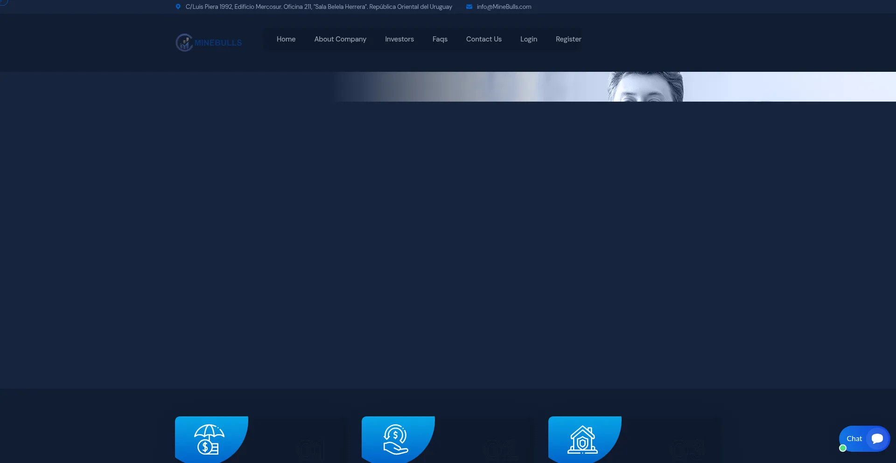Switch to the Investors section
Image resolution: width=896 pixels, height=463 pixels.
tap(399, 39)
